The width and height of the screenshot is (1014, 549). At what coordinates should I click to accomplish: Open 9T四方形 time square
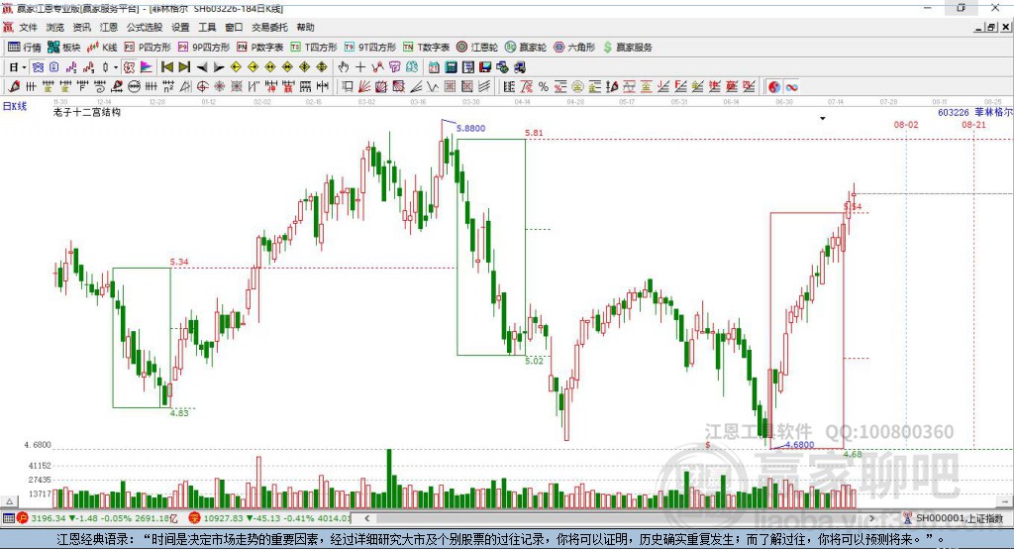[x=370, y=48]
